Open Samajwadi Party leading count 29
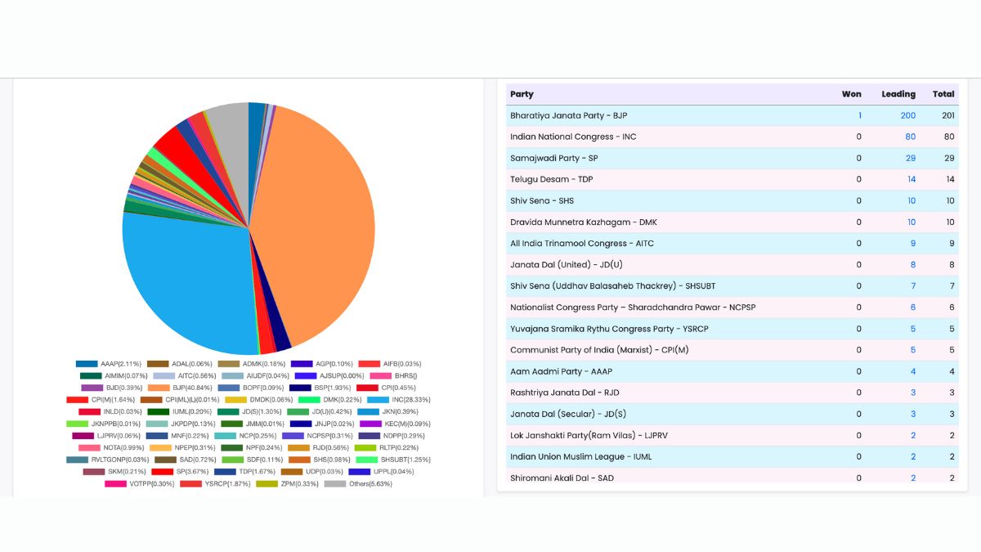 (x=910, y=158)
